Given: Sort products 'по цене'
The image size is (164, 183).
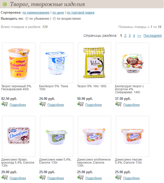Looking at the screenshot, I should pyautogui.click(x=58, y=13).
